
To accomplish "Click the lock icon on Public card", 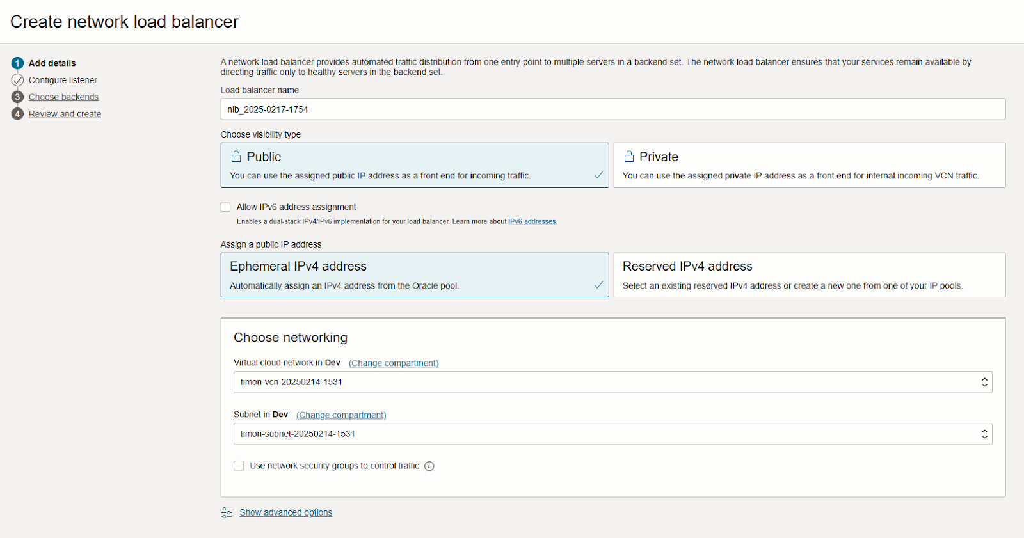I will coord(236,157).
